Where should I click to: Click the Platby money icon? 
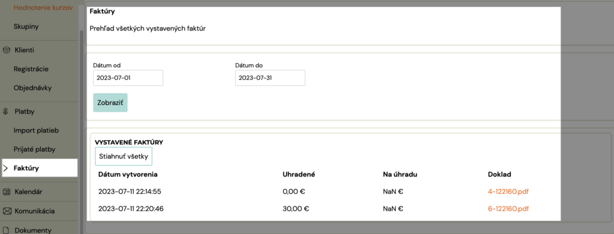[x=6, y=112]
